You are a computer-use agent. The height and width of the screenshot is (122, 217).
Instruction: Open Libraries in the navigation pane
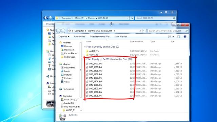click(x=66, y=64)
